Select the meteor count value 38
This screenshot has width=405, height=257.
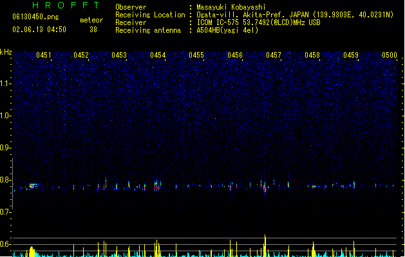point(93,30)
